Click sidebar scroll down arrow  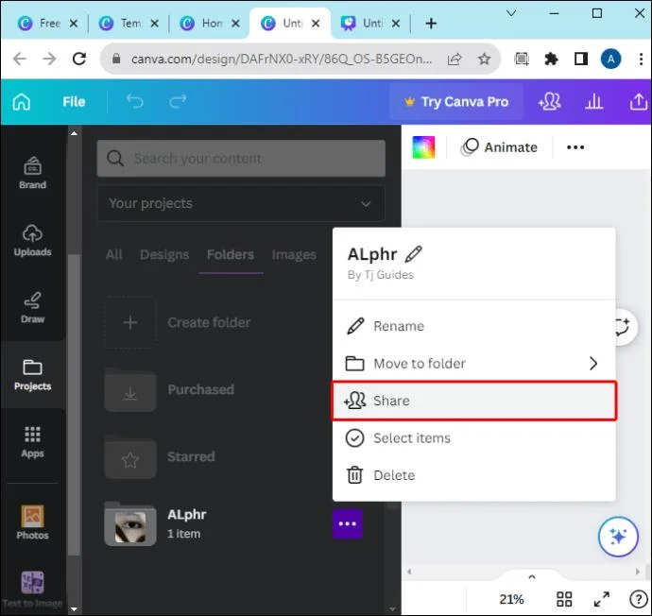(x=74, y=609)
